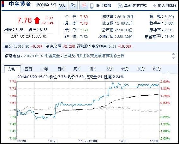Open the 桌面快捷方式 desktop shortcut link

click(x=135, y=6)
